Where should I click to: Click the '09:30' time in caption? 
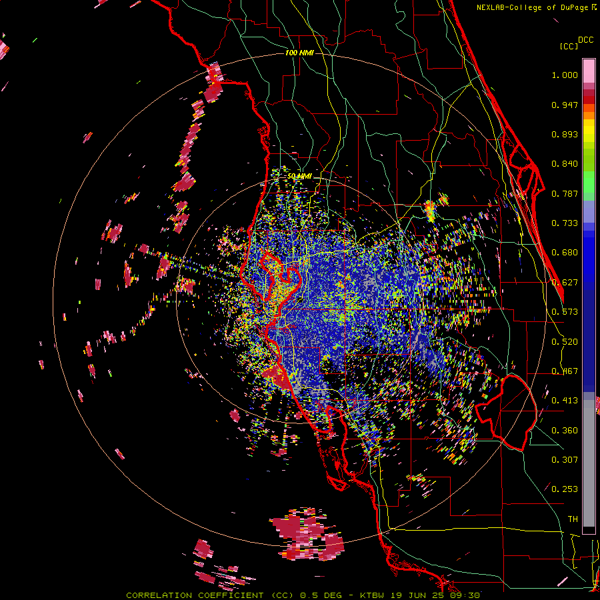pyautogui.click(x=465, y=595)
